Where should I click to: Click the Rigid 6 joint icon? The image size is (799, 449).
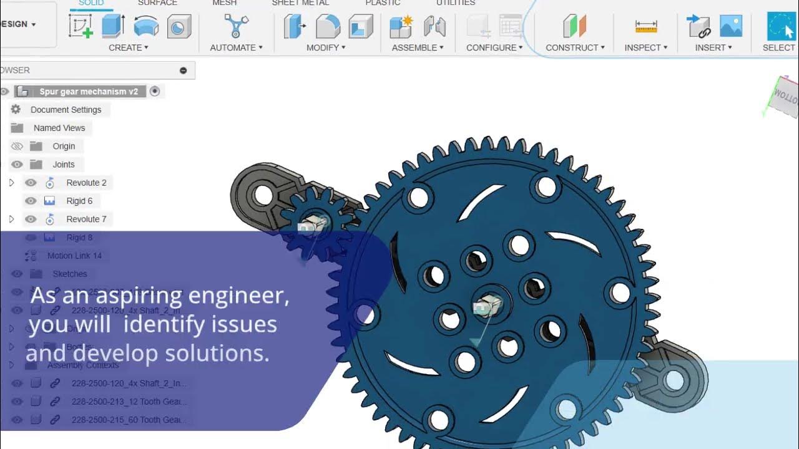(x=49, y=201)
